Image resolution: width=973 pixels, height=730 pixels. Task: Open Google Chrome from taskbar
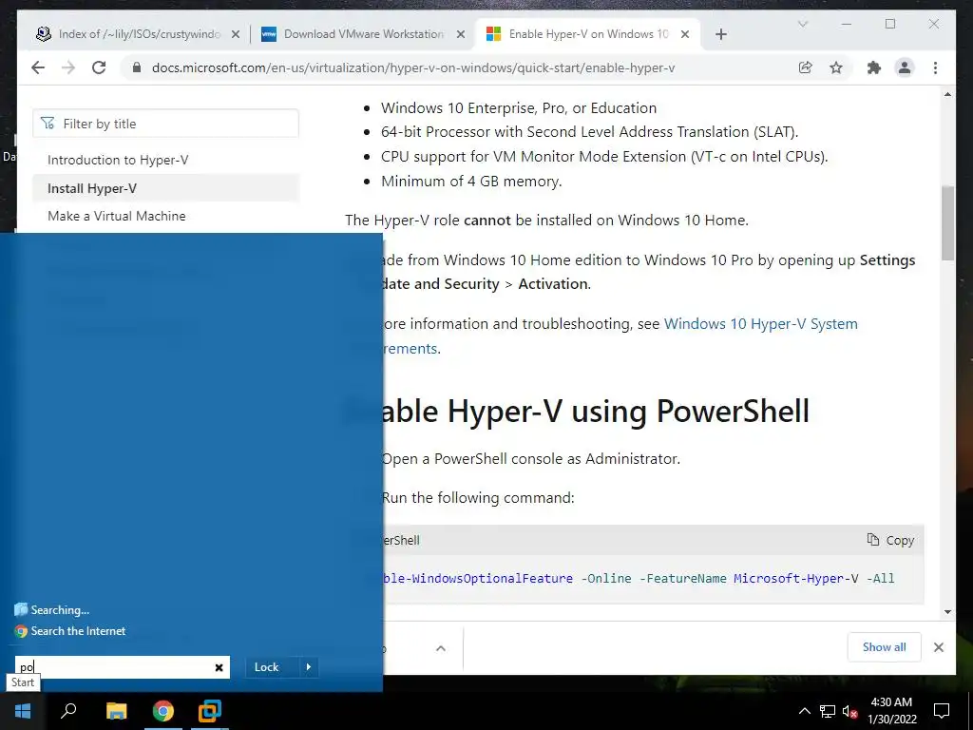point(163,710)
